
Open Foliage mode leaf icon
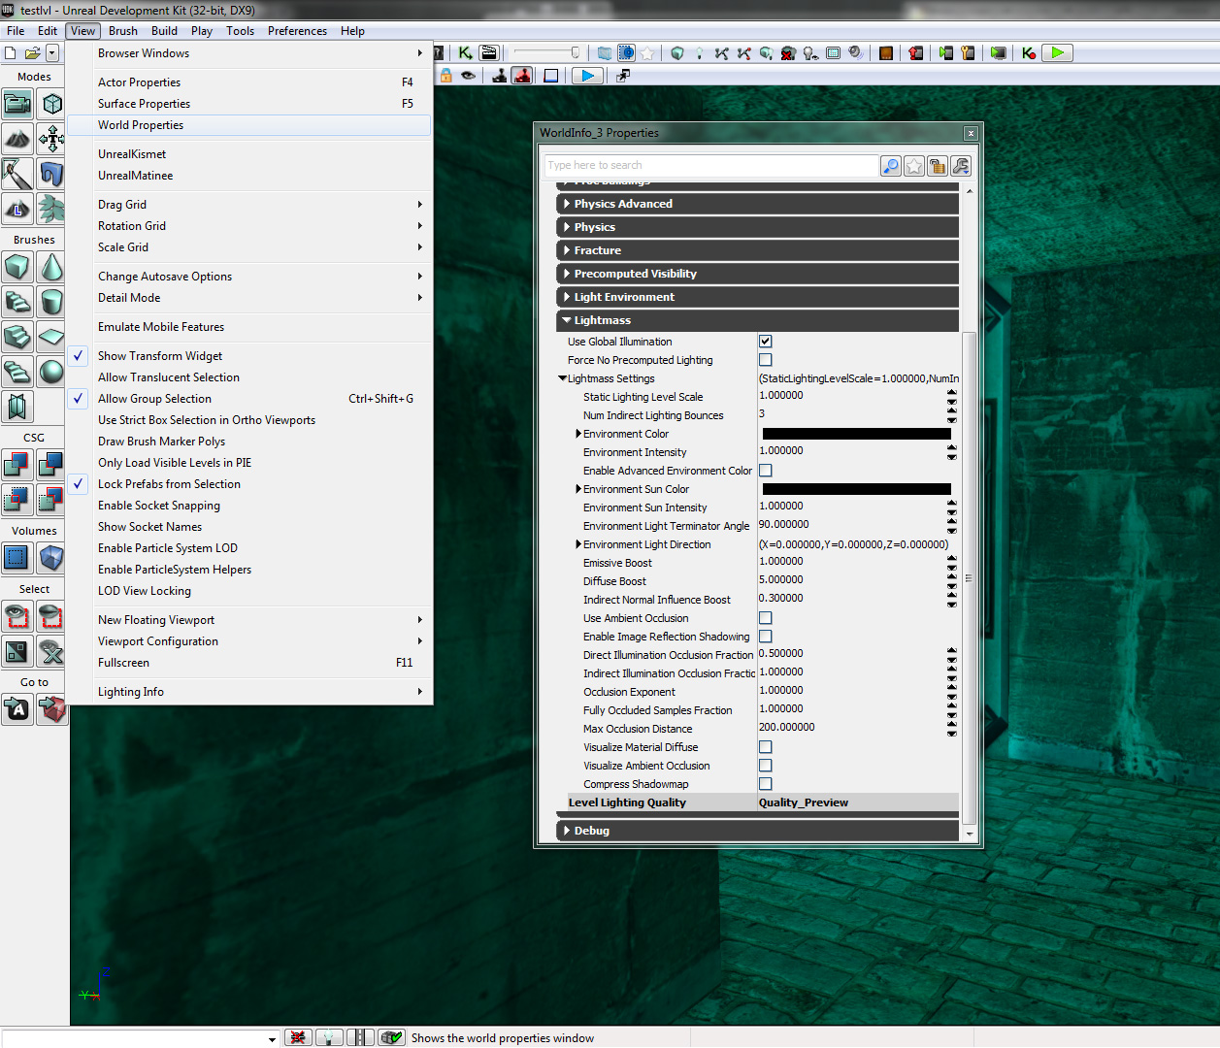click(x=51, y=209)
